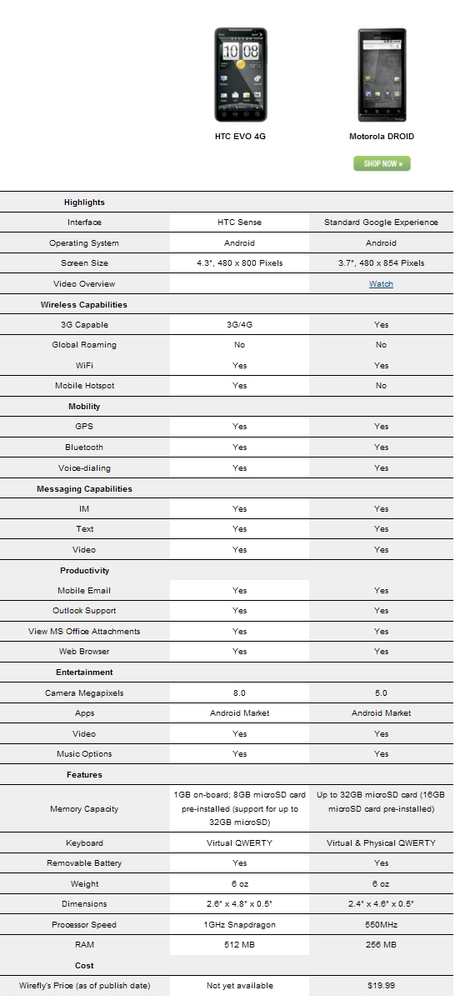Click the Mobile Hotspot row label
Viewport: 460px width, 1000px height.
coord(84,386)
